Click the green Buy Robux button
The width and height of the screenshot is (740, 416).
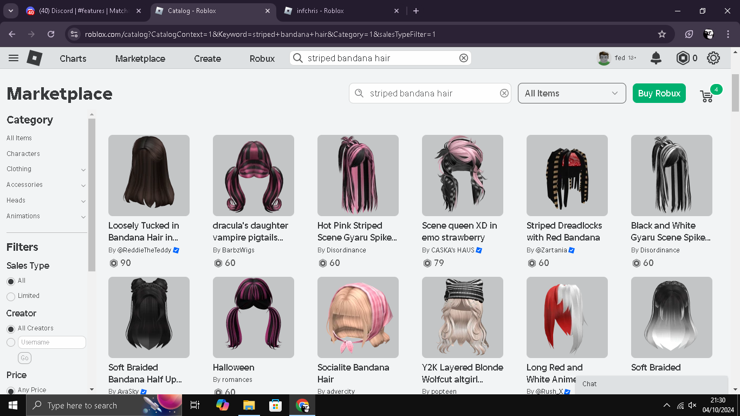[659, 93]
